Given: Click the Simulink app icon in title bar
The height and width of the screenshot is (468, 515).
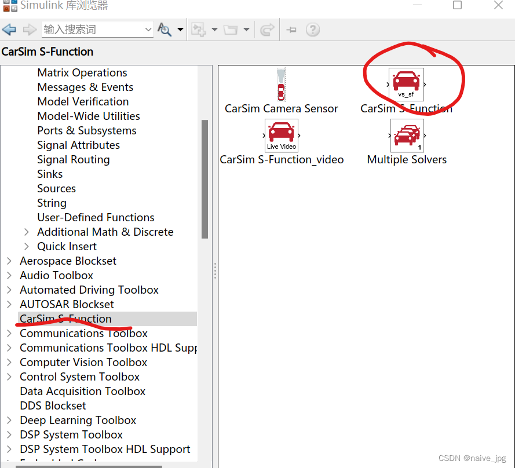Looking at the screenshot, I should click(10, 5).
